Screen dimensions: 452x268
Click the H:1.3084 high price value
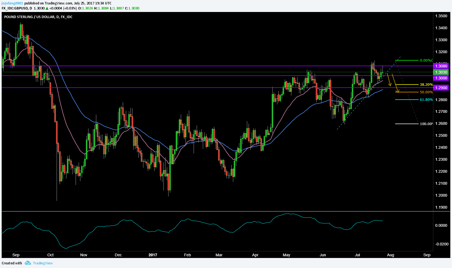(x=102, y=8)
